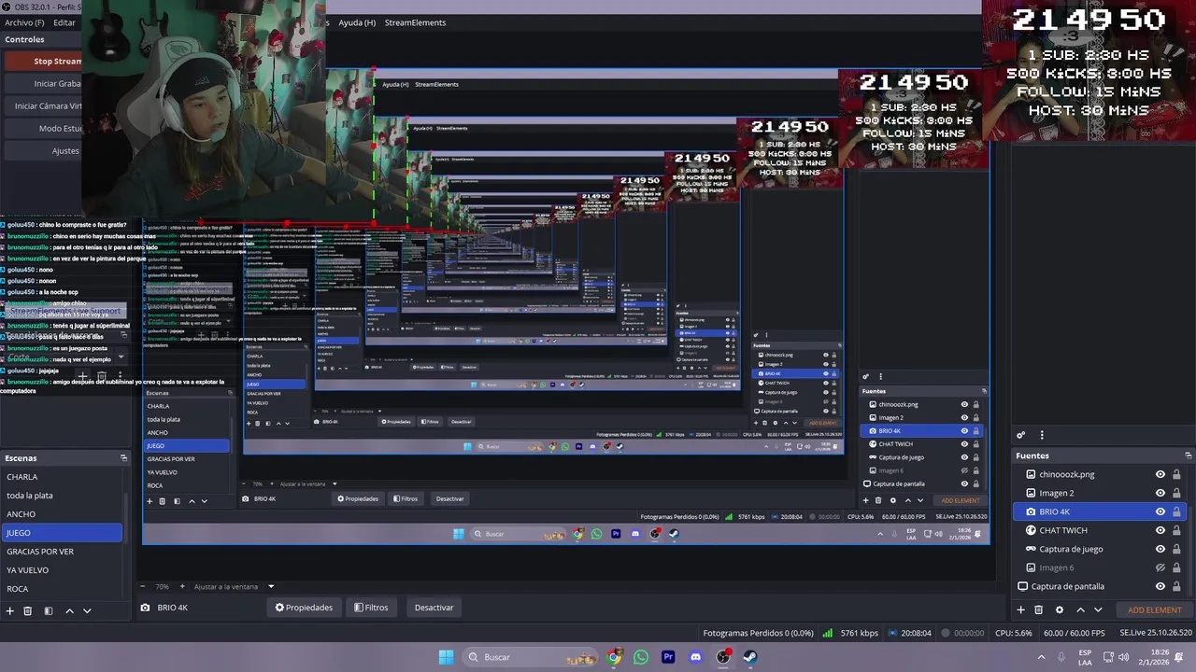Click Fotogramas Perdidos status text
Image resolution: width=1196 pixels, height=672 pixels.
point(758,633)
